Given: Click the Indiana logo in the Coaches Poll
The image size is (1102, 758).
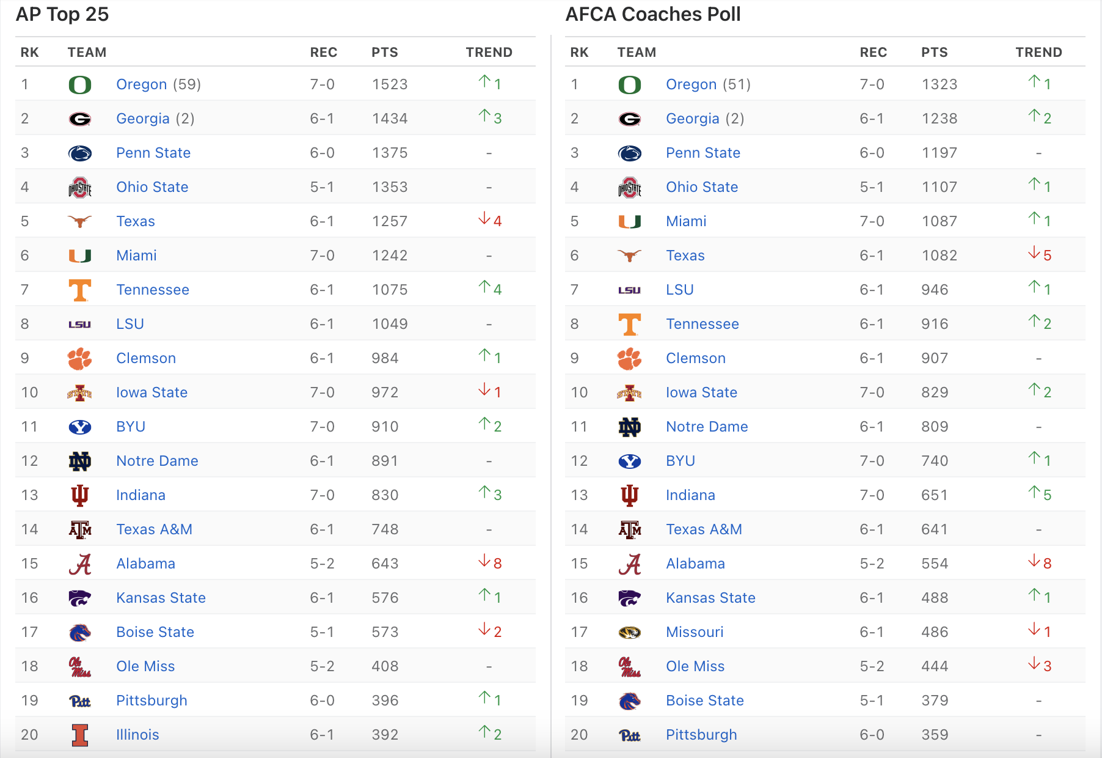Looking at the screenshot, I should [630, 495].
